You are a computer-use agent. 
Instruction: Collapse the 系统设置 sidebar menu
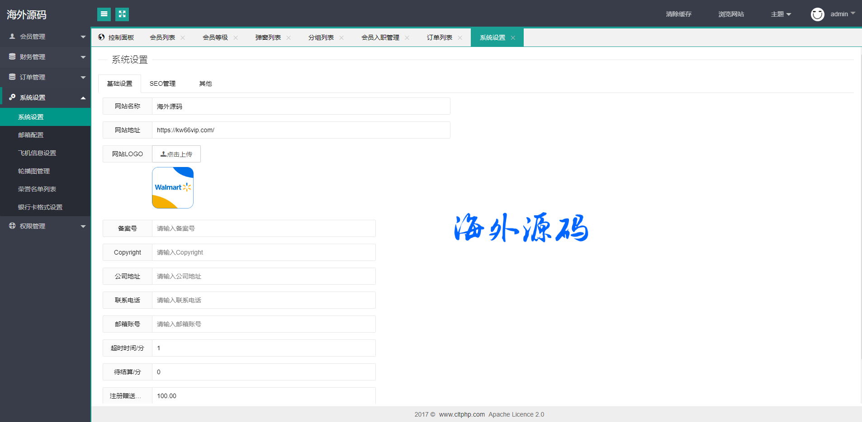(45, 97)
